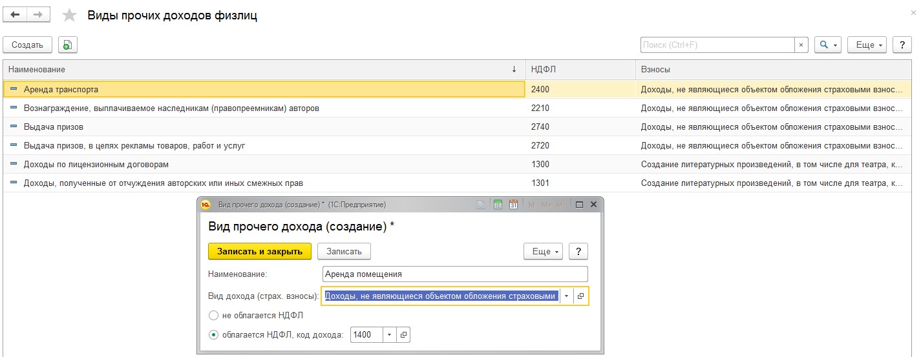Open the calendar in the dialog title bar
This screenshot has width=921, height=357.
click(x=513, y=205)
